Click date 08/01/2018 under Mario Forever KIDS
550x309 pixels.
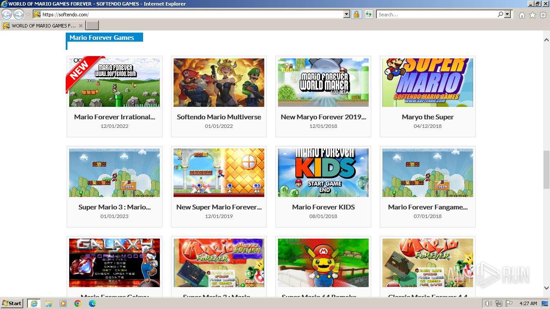(x=323, y=216)
